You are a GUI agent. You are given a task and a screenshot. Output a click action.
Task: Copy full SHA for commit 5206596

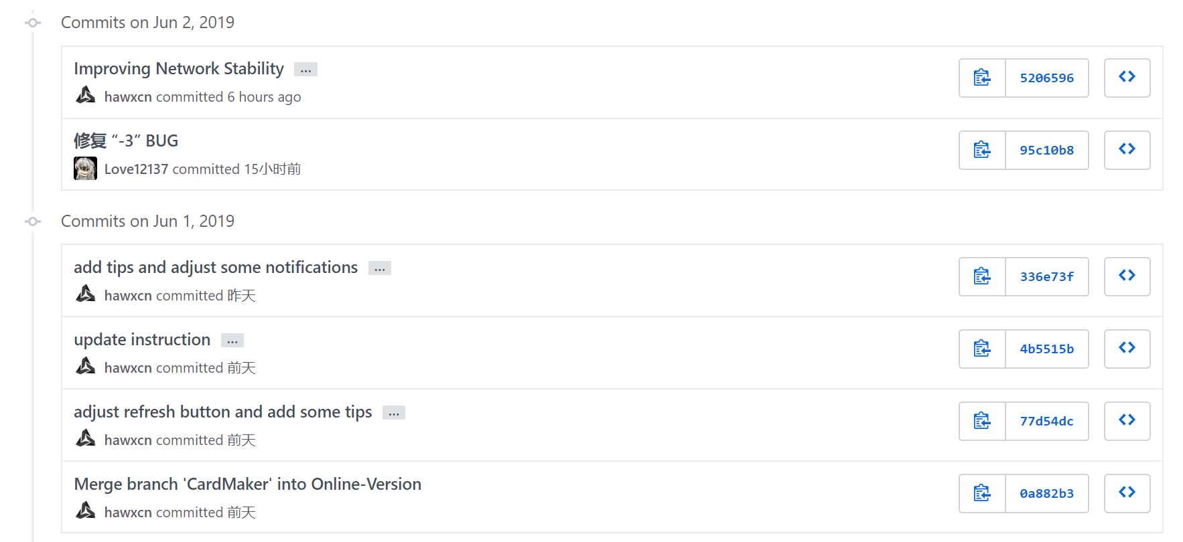coord(982,78)
